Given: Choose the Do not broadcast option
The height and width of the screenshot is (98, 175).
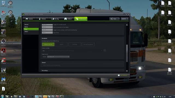Looking at the screenshot, I should pyautogui.click(x=88, y=44).
